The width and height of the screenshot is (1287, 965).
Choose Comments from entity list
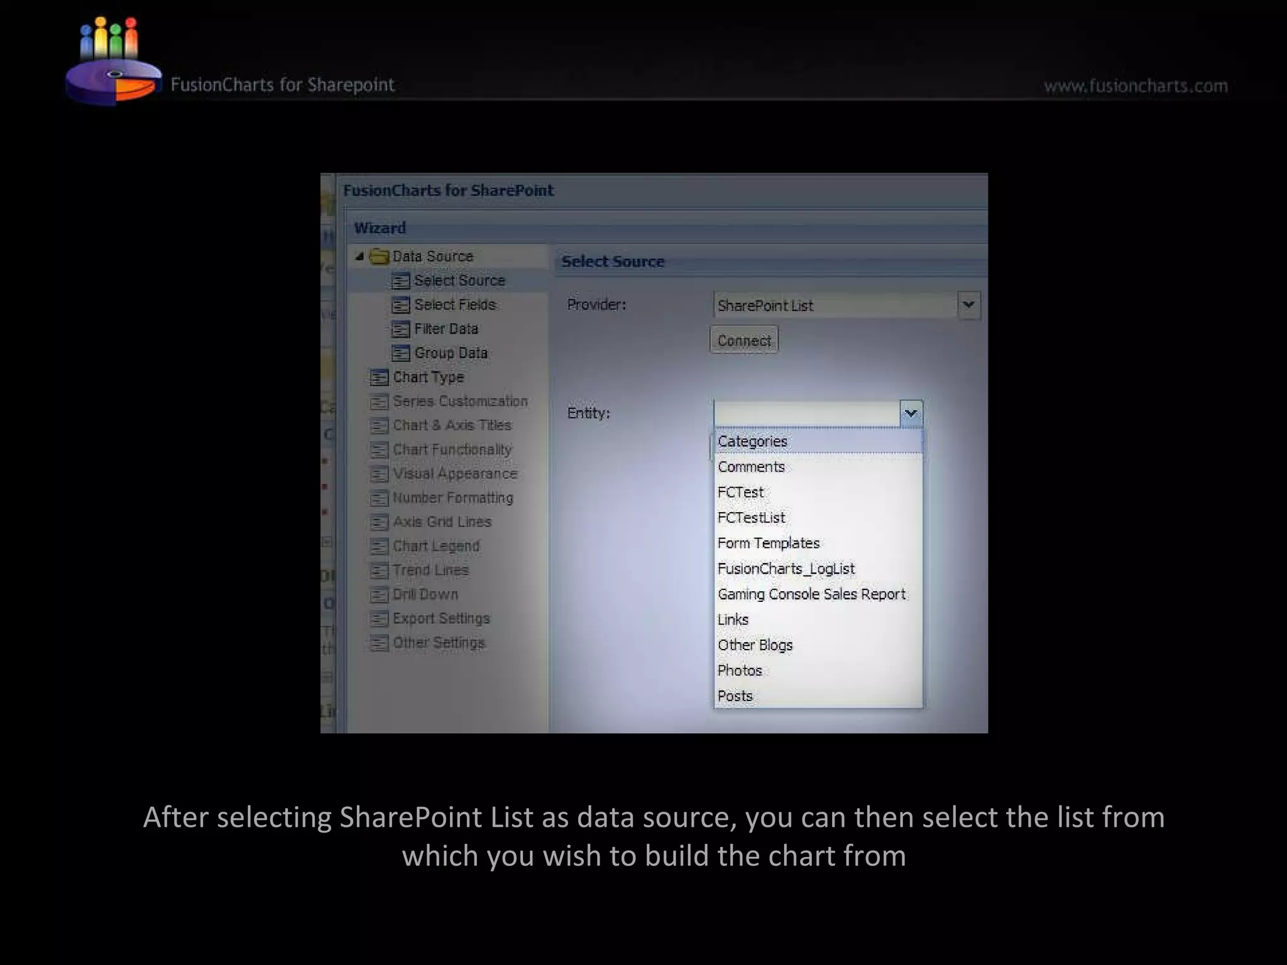818,467
